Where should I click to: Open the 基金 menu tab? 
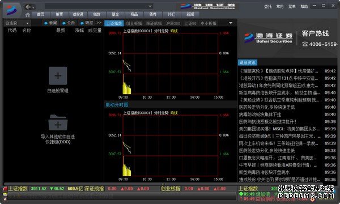coord(116,15)
